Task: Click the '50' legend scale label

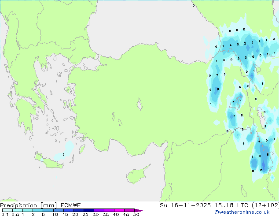Action: 136,214
